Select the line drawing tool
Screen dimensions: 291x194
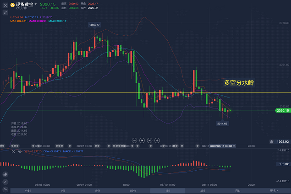click(x=5, y=182)
